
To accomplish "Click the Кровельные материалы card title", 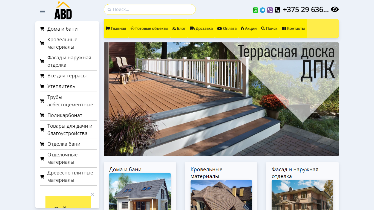I will click(x=206, y=173).
